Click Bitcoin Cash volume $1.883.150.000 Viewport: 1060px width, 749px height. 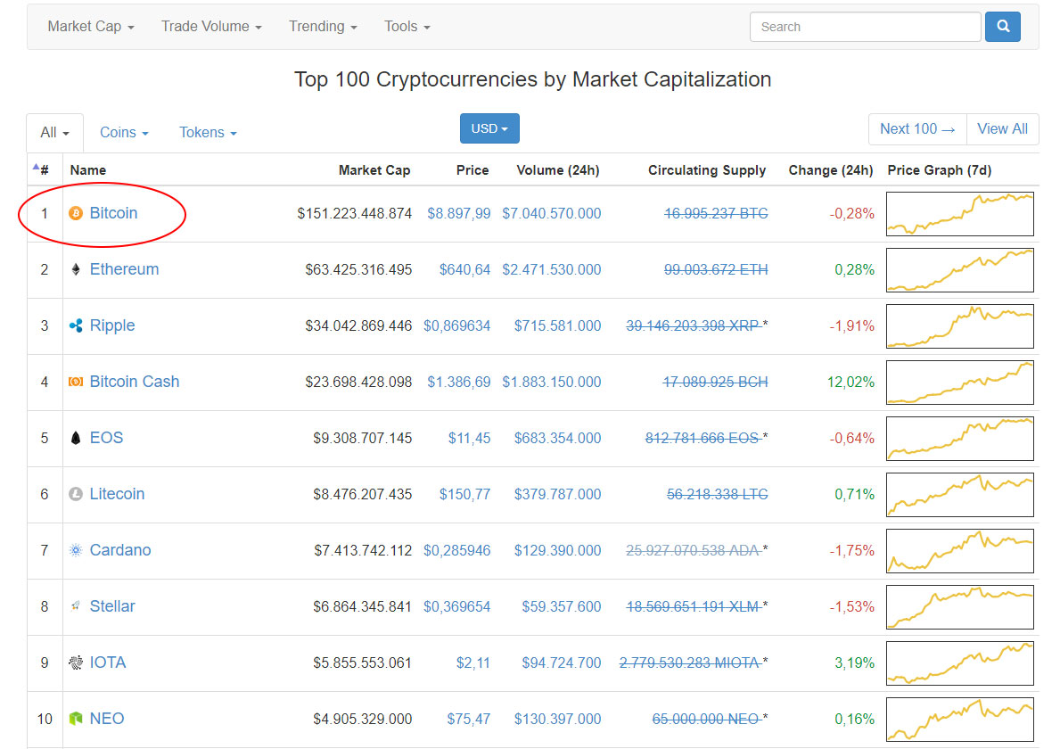coord(552,382)
